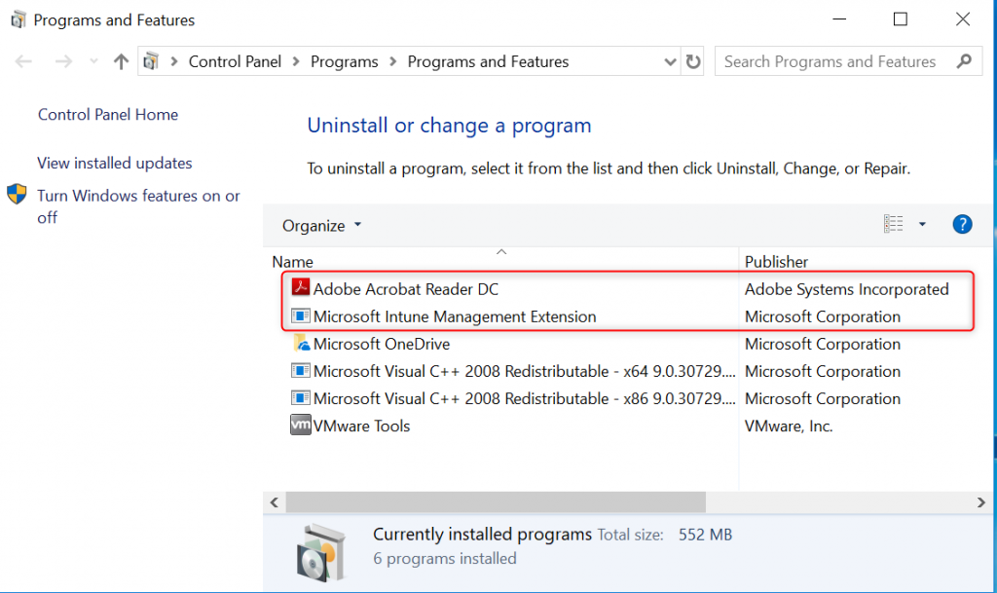Navigate to Programs via the breadcrumb
This screenshot has width=997, height=593.
click(x=344, y=60)
